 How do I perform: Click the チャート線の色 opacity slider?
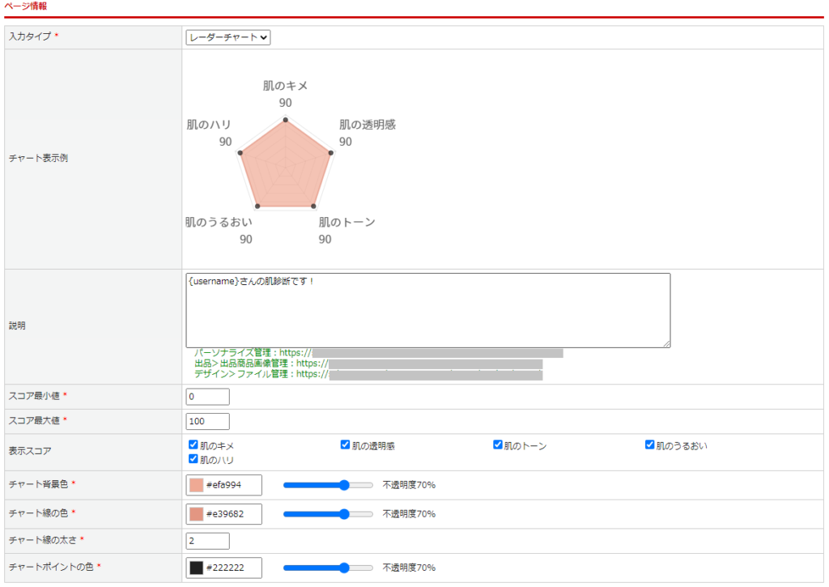coord(328,514)
